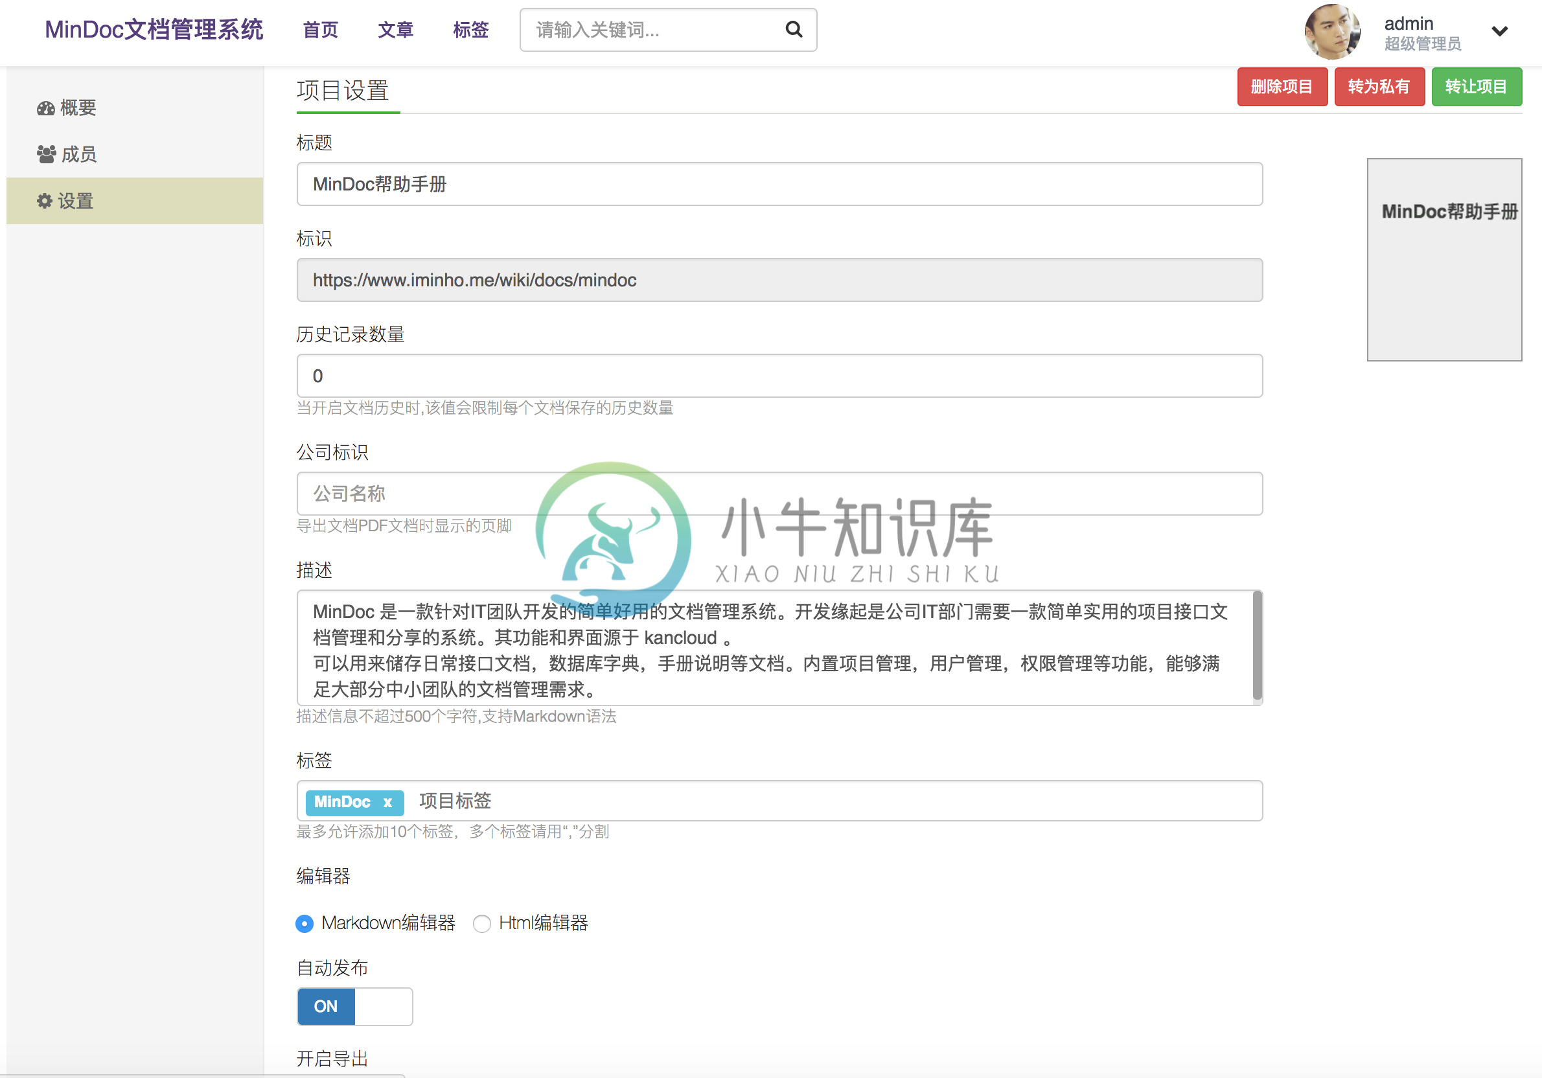1542x1078 pixels.
Task: Click the 开启导出 label
Action: pyautogui.click(x=332, y=1059)
